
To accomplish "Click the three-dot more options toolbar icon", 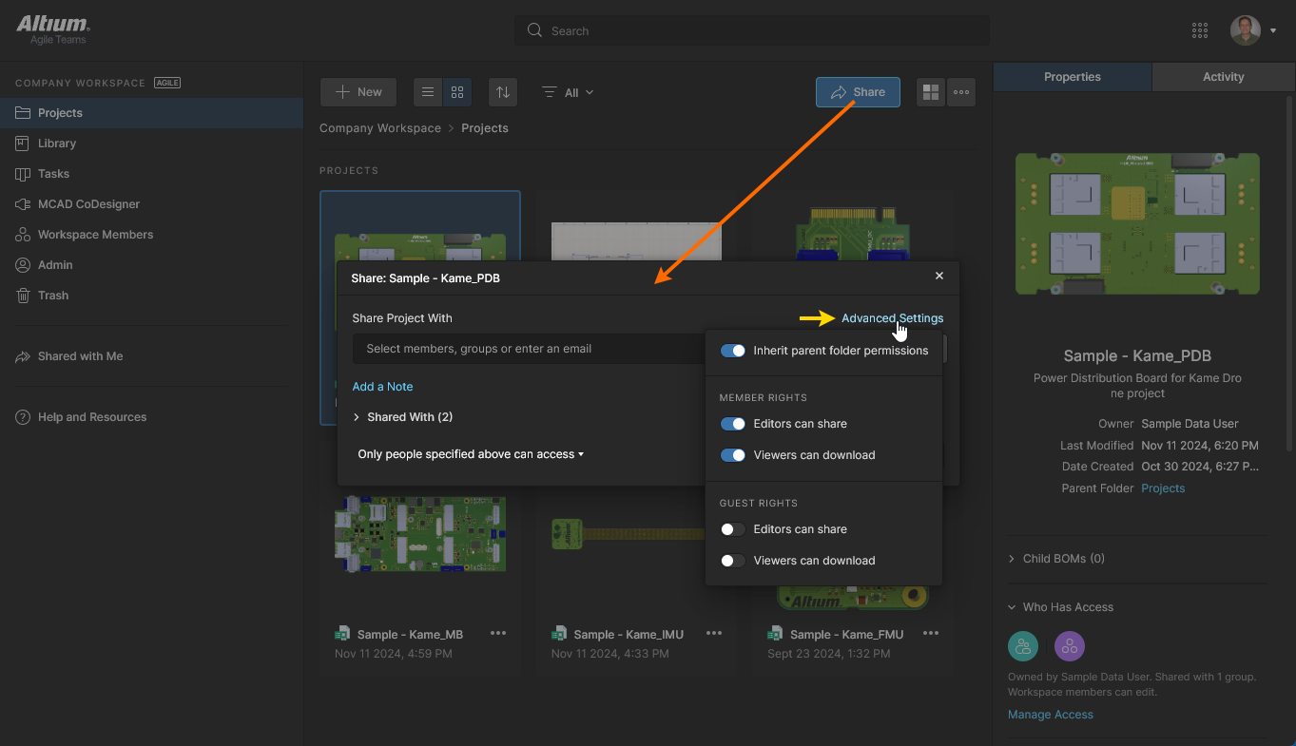I will pyautogui.click(x=961, y=92).
